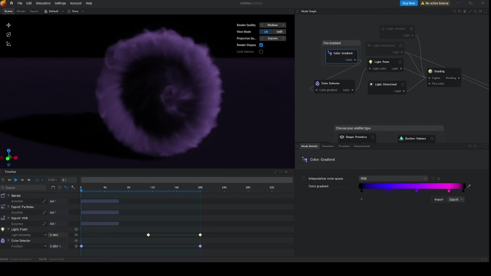Image resolution: width=491 pixels, height=276 pixels.
Task: Select the rotate tool in the viewport
Action: (8, 34)
